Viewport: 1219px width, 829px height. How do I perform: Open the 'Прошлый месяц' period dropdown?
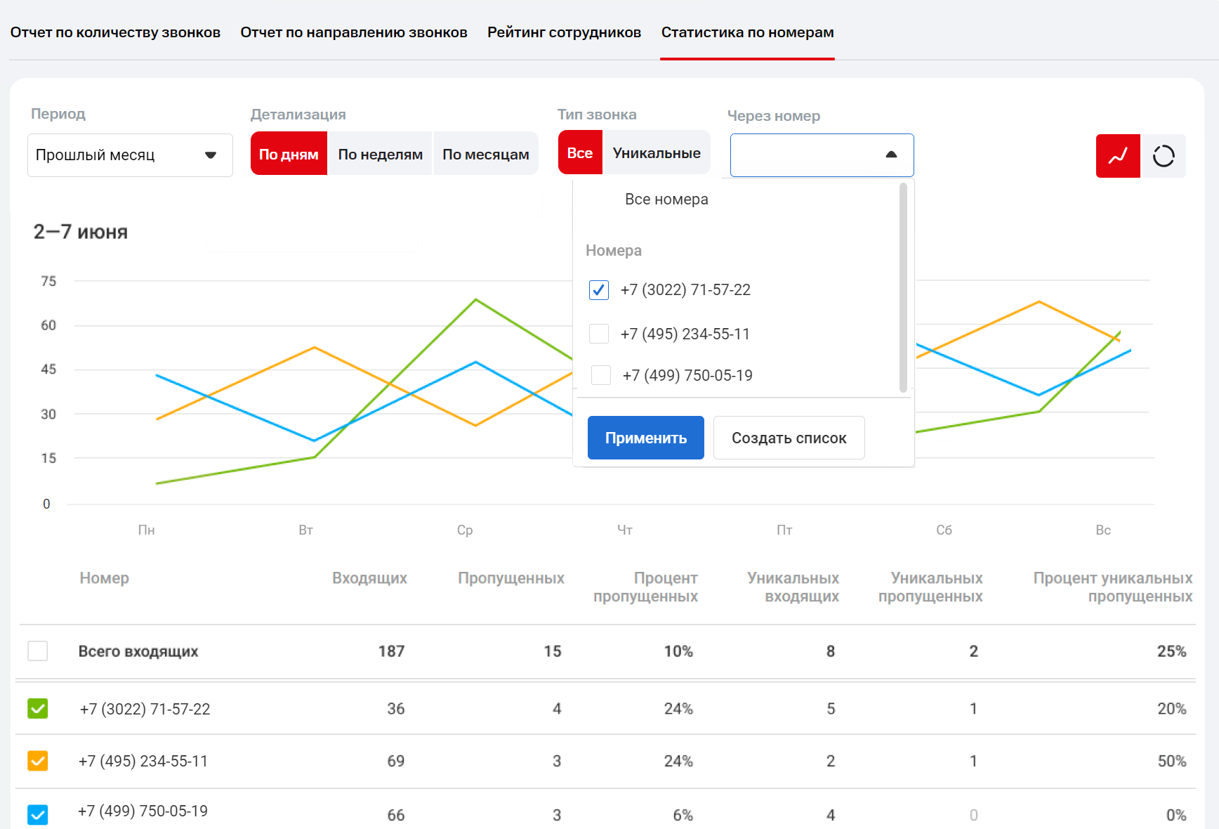(x=130, y=155)
